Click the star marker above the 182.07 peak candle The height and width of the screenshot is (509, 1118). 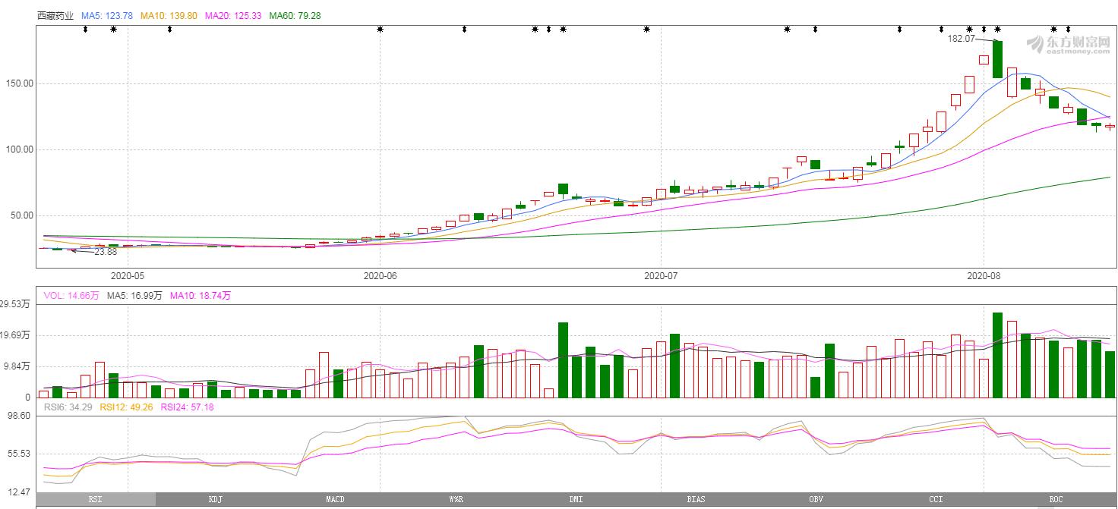(997, 30)
